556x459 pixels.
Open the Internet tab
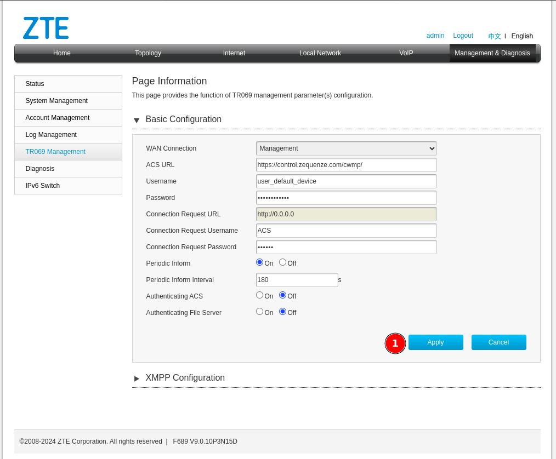click(x=234, y=53)
